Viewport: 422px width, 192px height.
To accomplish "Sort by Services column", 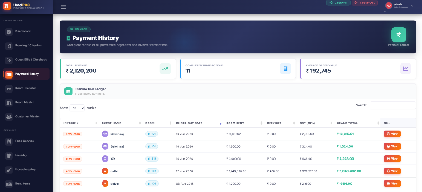I will [x=280, y=123].
